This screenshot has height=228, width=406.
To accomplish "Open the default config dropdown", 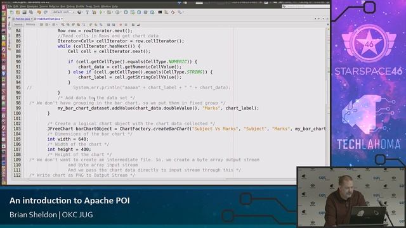I will (63, 12).
